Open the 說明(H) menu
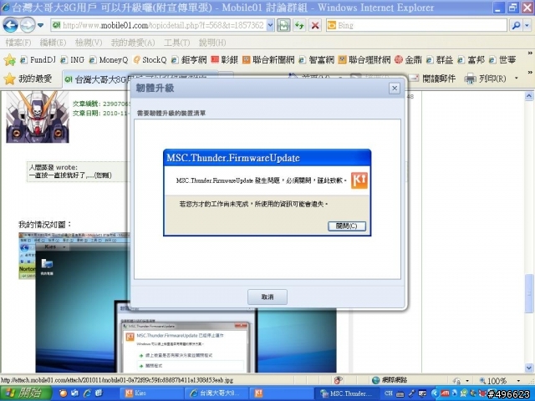 [212, 43]
